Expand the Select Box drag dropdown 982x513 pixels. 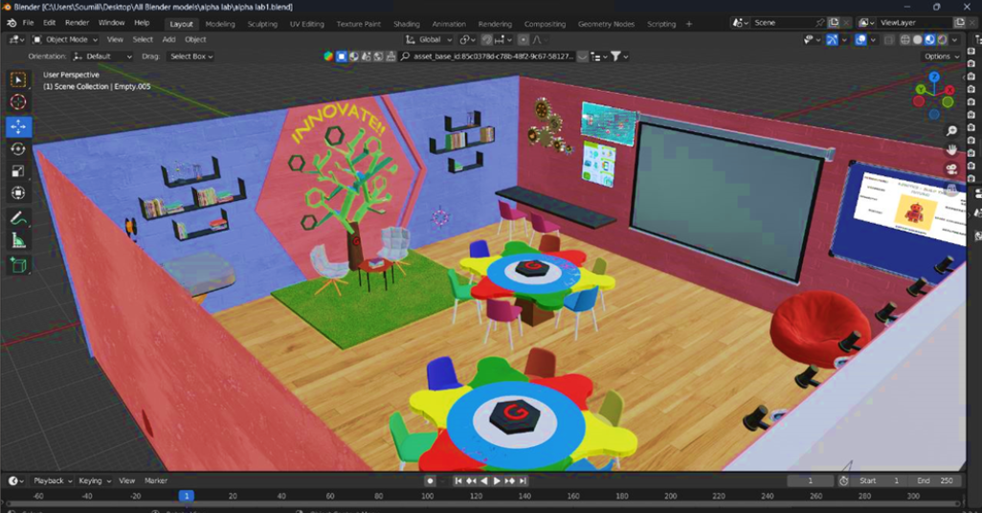[x=190, y=56]
